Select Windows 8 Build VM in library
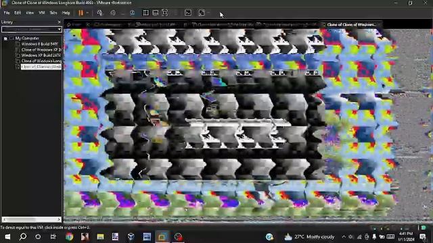Image resolution: width=433 pixels, height=243 pixels. coord(39,44)
